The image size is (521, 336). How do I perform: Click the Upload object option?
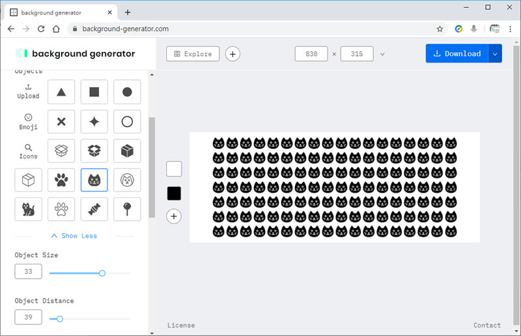28,91
